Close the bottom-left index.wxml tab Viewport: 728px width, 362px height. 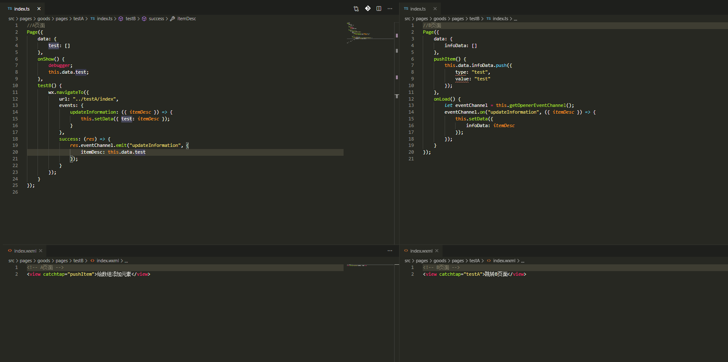(x=41, y=250)
